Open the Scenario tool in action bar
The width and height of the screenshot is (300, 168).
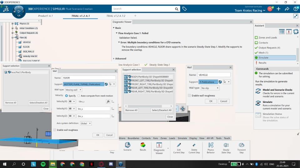point(127,147)
